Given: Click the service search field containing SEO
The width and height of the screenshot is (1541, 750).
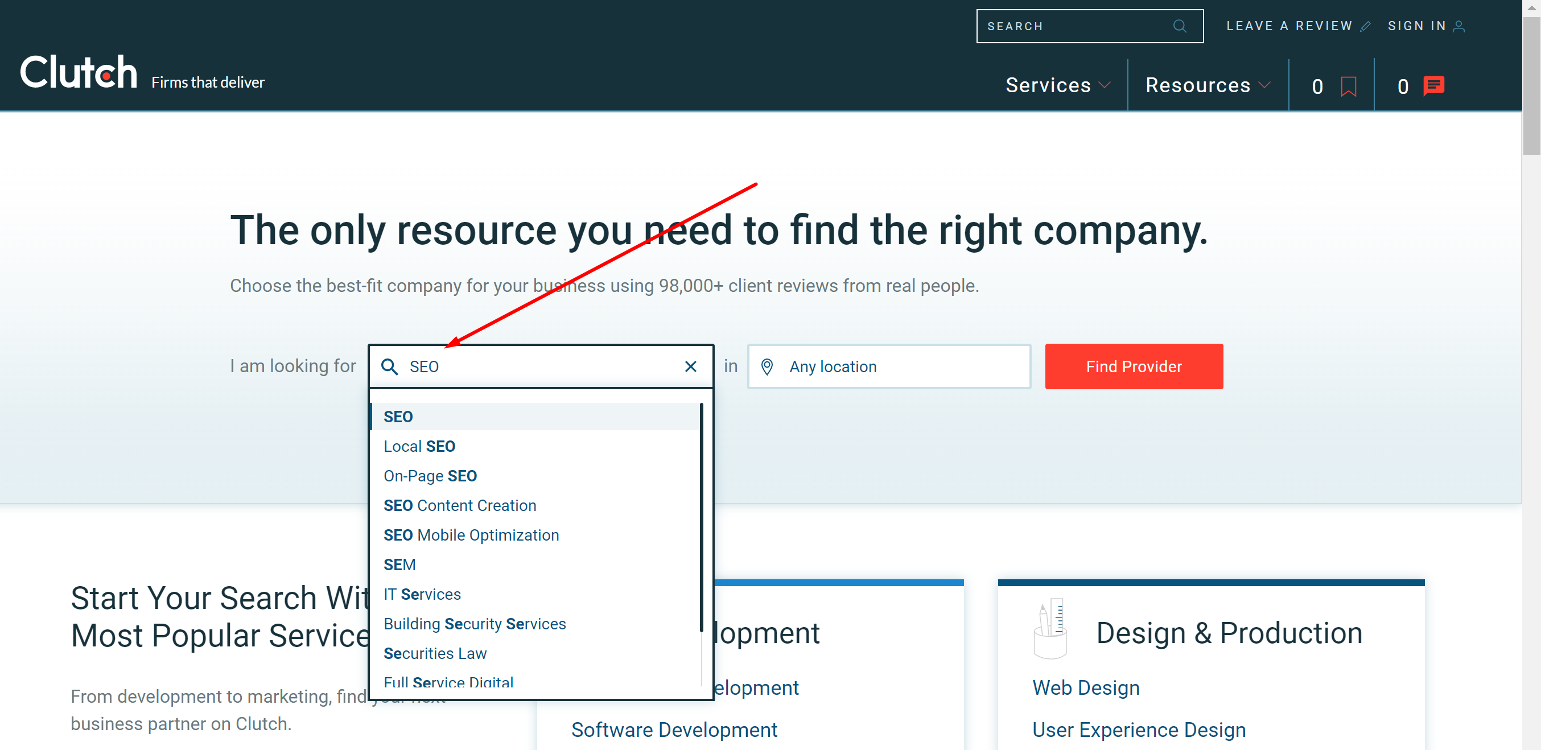Looking at the screenshot, I should point(541,366).
